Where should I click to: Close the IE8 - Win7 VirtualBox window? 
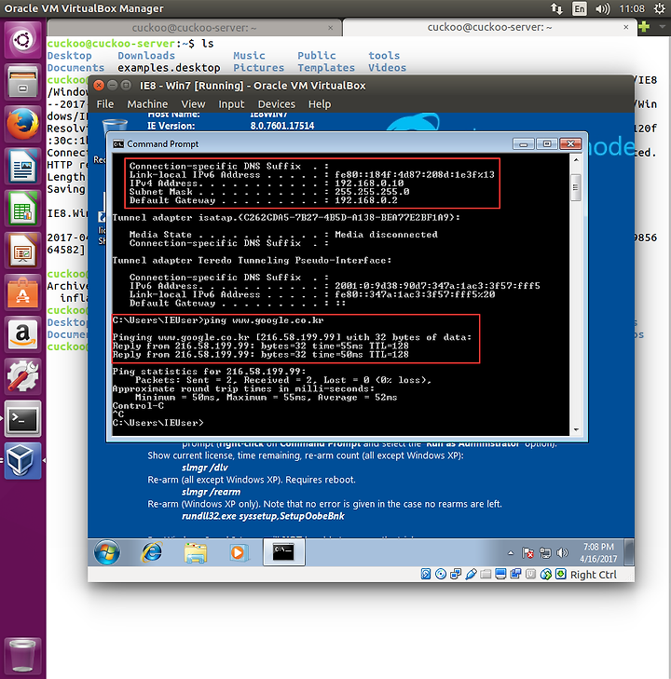(99, 85)
